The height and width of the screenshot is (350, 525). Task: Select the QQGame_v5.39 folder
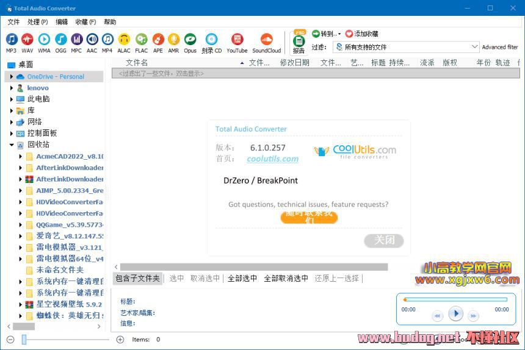pyautogui.click(x=70, y=224)
